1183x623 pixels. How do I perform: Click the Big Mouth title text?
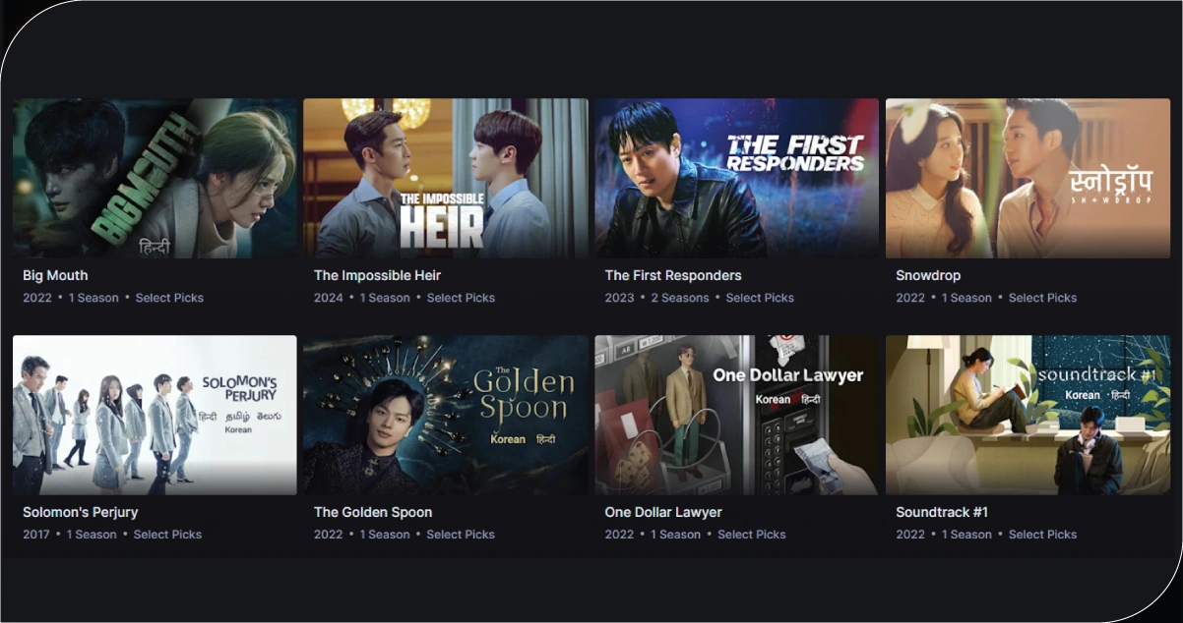(x=55, y=275)
